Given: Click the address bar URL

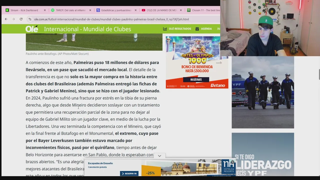Looking at the screenshot, I should tap(111, 19).
